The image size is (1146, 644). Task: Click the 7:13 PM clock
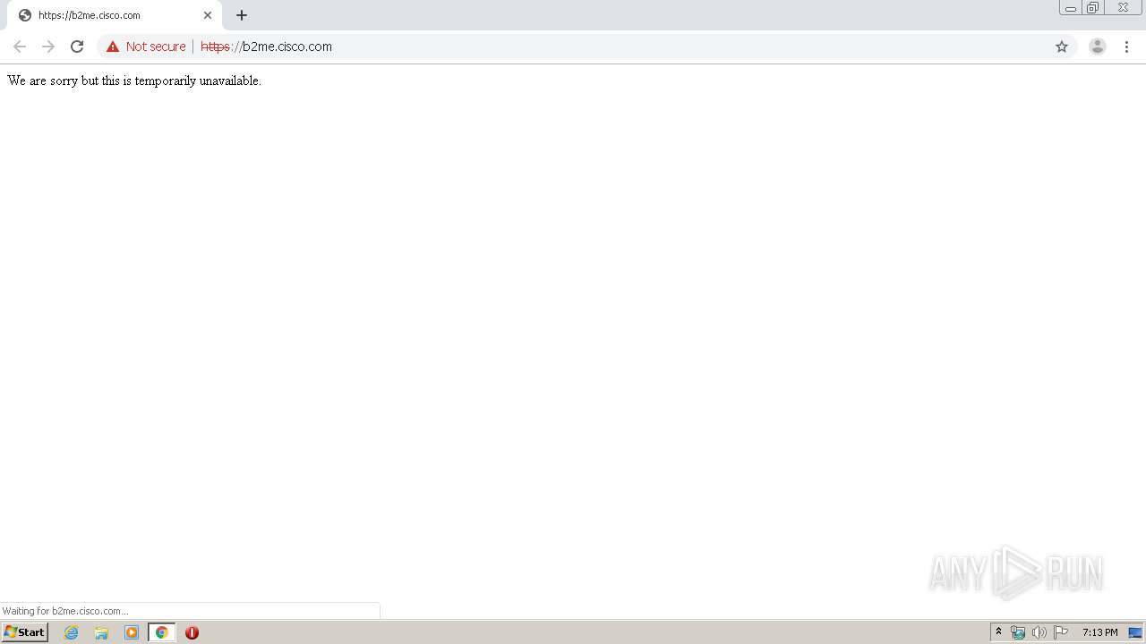[x=1099, y=632]
